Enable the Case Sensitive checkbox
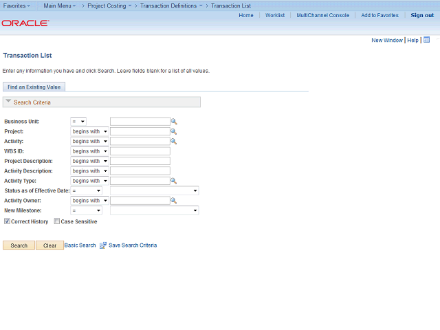The image size is (440, 330). pyautogui.click(x=57, y=221)
